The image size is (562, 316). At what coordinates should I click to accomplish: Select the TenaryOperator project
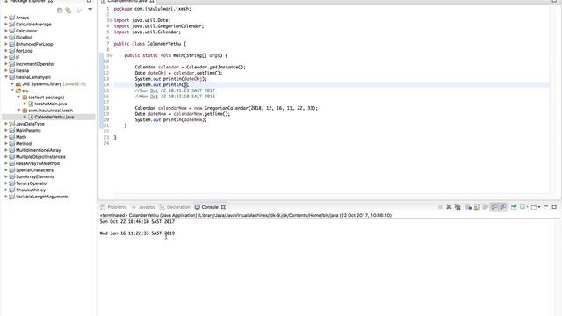tap(32, 183)
